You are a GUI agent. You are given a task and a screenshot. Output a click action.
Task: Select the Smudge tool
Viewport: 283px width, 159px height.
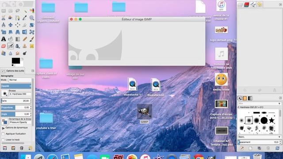[18, 53]
